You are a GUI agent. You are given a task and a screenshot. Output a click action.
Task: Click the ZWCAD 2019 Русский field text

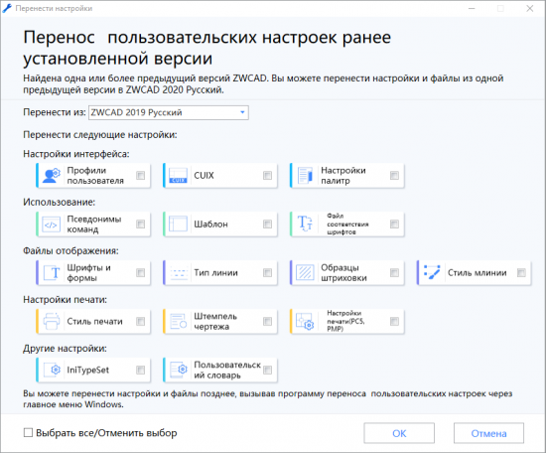point(136,112)
